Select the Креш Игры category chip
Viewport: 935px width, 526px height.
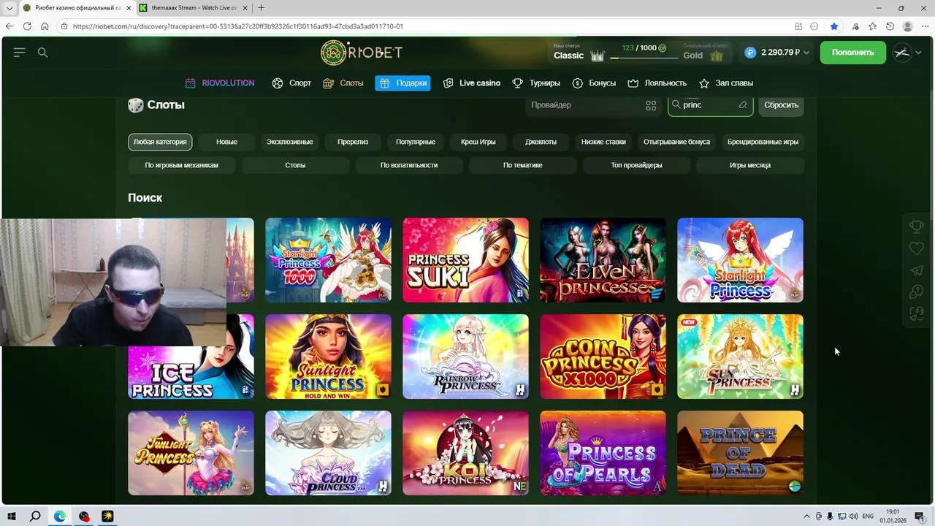[x=478, y=142]
